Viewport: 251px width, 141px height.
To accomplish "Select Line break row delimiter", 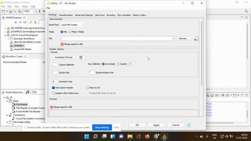I will pyautogui.click(x=103, y=64).
